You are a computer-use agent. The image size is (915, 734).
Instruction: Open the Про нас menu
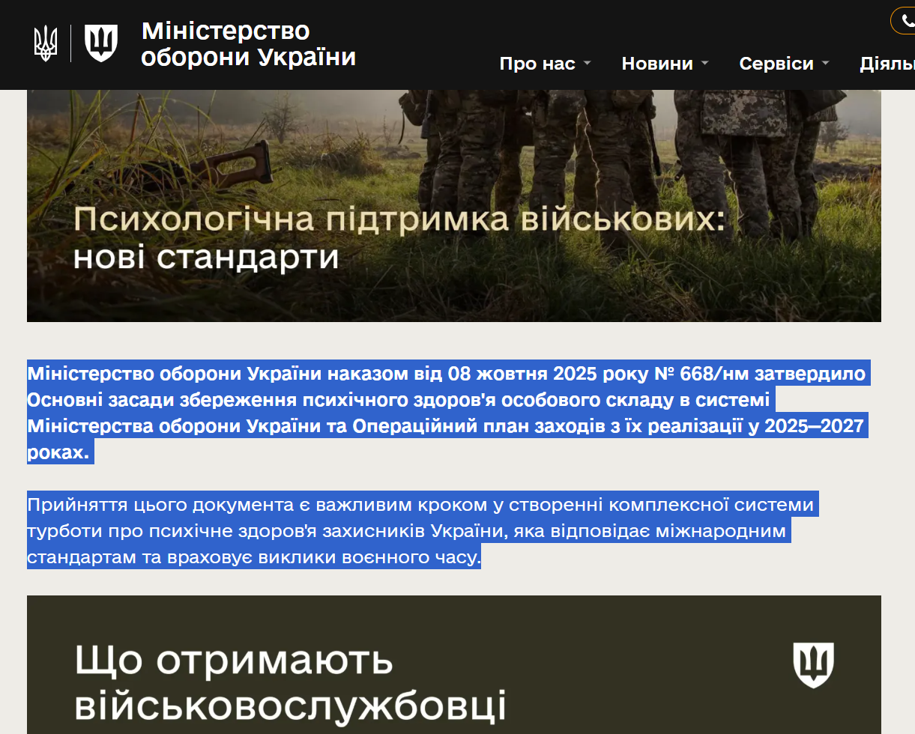(x=537, y=64)
